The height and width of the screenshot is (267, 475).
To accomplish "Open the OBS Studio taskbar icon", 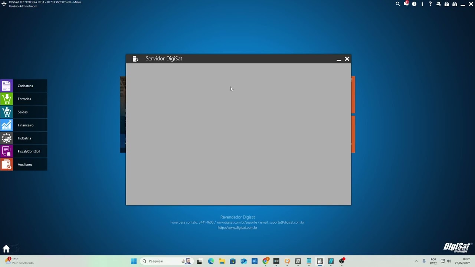I will tap(342, 261).
